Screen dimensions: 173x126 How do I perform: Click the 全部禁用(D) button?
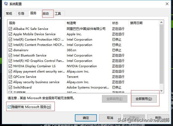(x=144, y=99)
